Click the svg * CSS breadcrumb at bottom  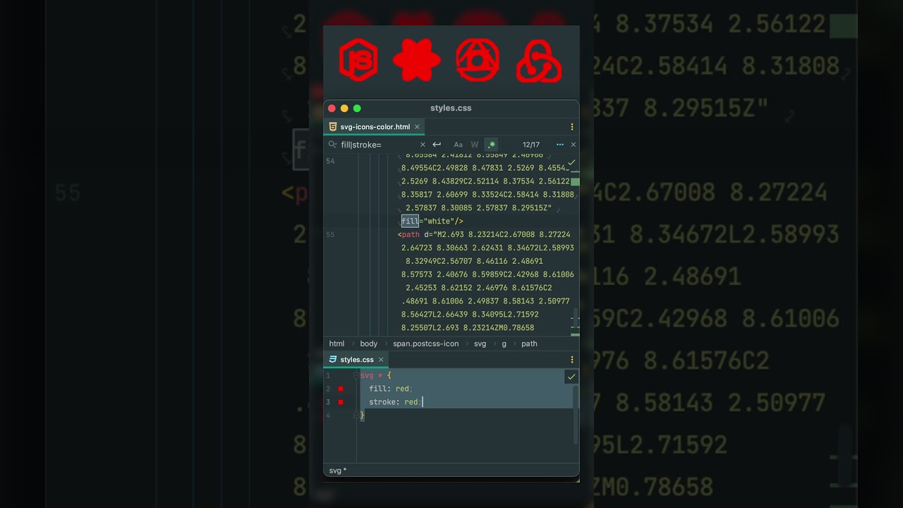click(x=338, y=471)
